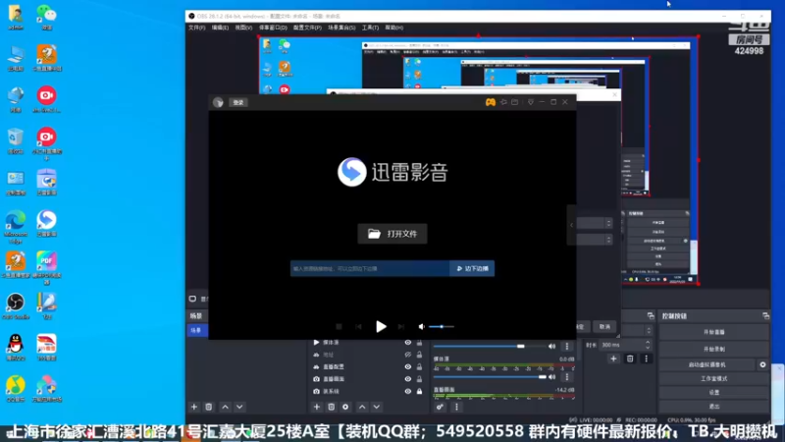Click the 边下边播 play-while-downloading button
The width and height of the screenshot is (785, 442).
point(472,268)
